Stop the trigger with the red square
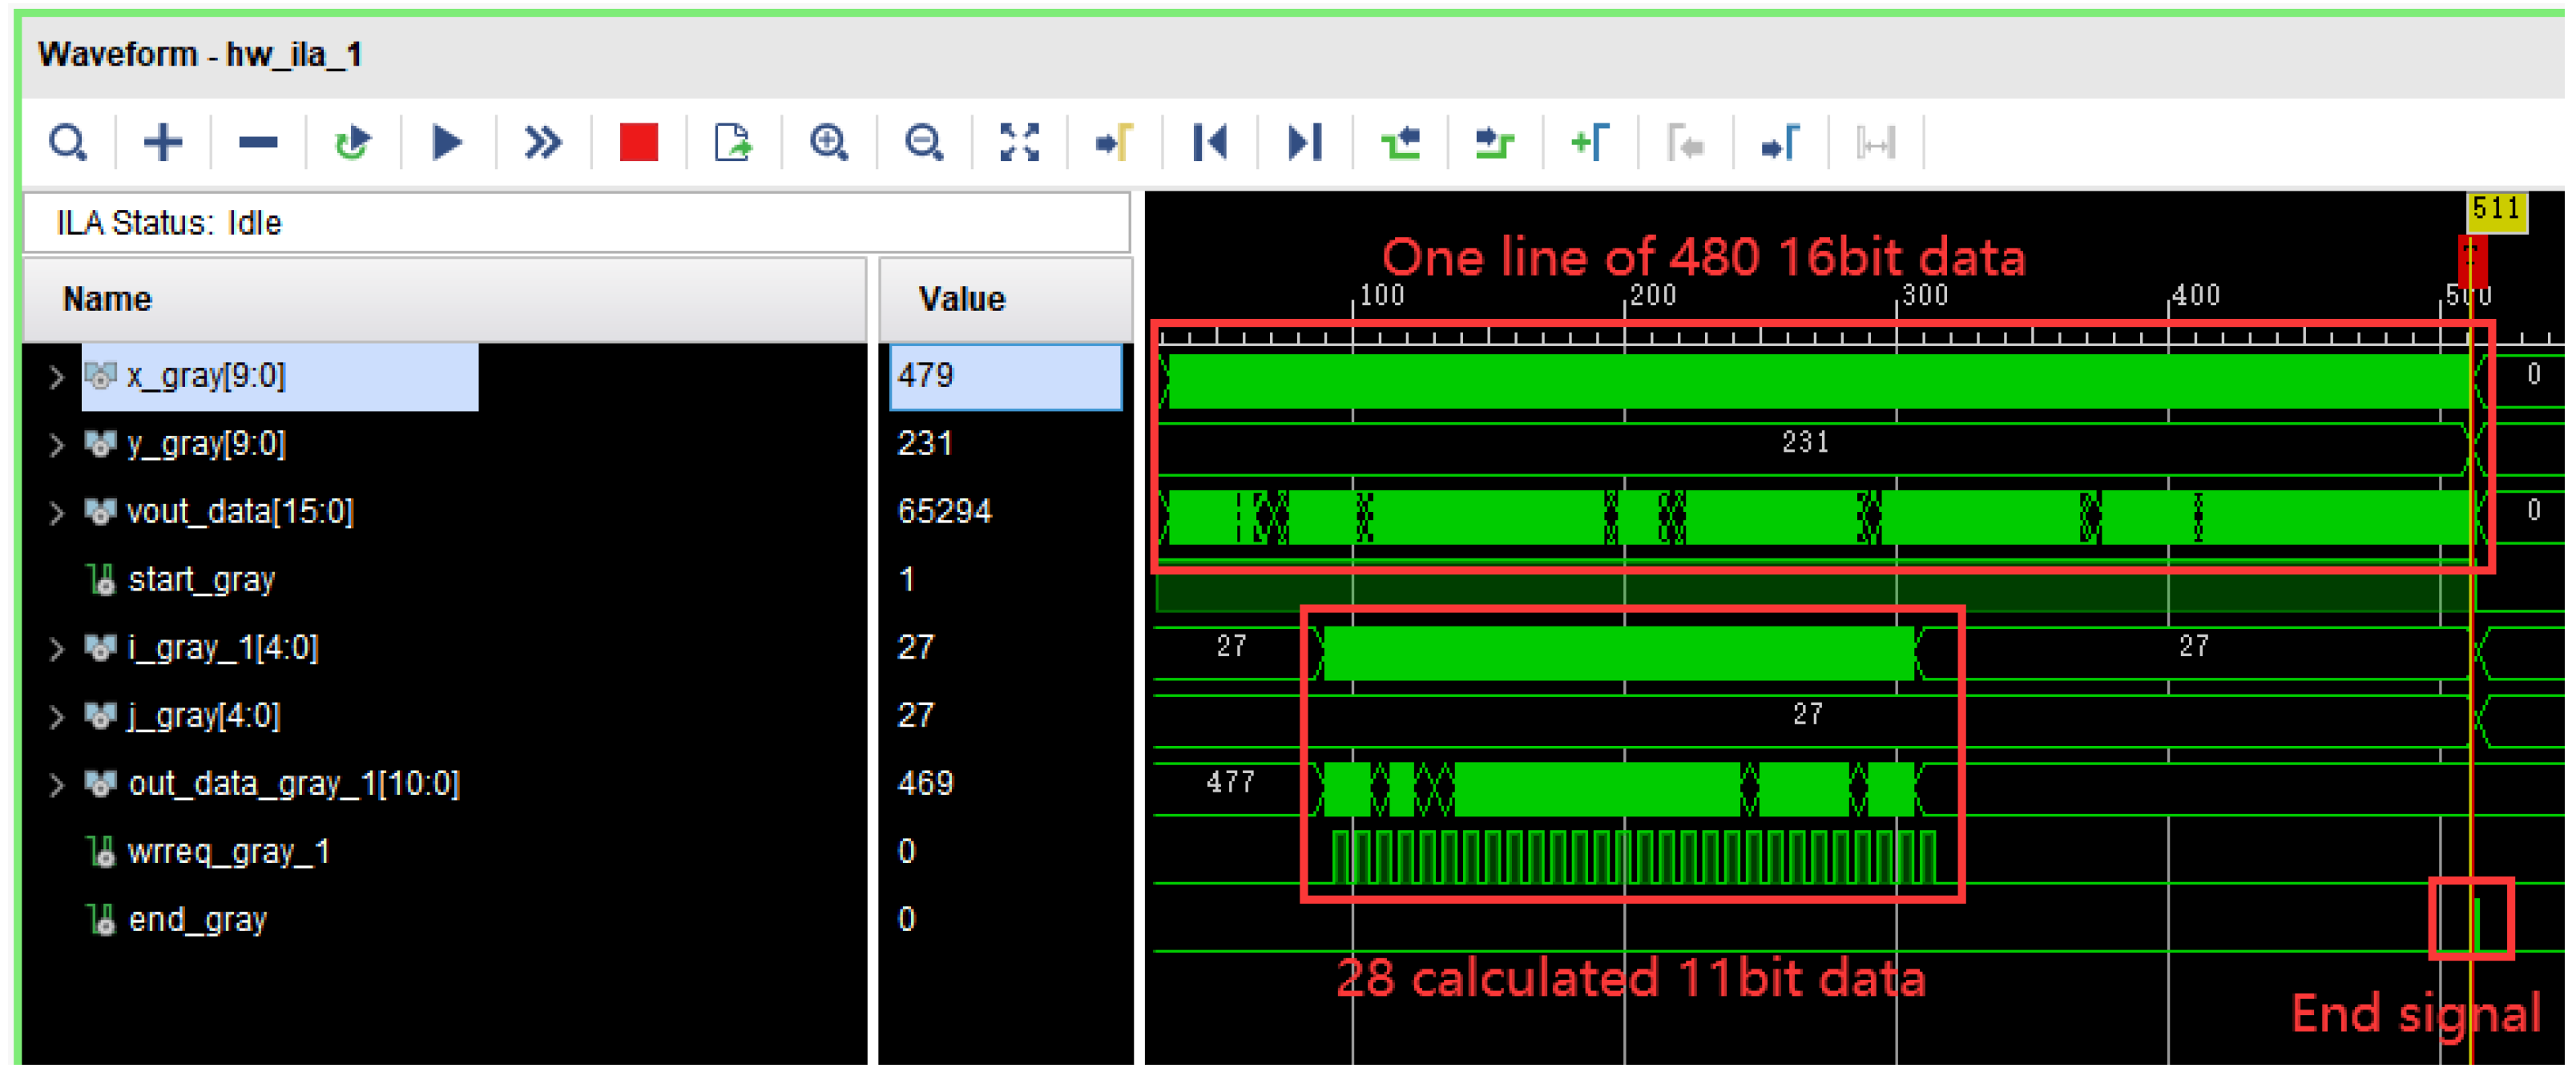 point(638,143)
